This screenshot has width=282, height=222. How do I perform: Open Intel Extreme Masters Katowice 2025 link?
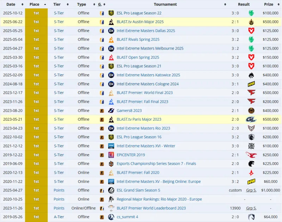(148, 75)
